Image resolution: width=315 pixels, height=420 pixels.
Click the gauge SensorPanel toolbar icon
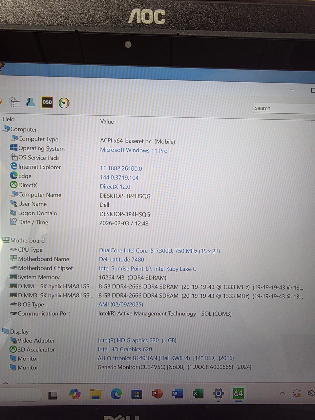tap(64, 103)
